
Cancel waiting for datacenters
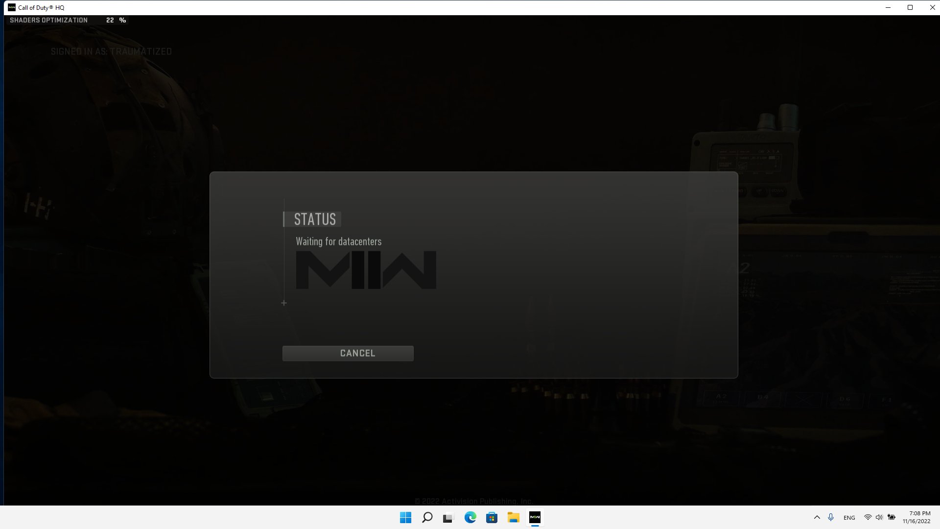coord(348,353)
